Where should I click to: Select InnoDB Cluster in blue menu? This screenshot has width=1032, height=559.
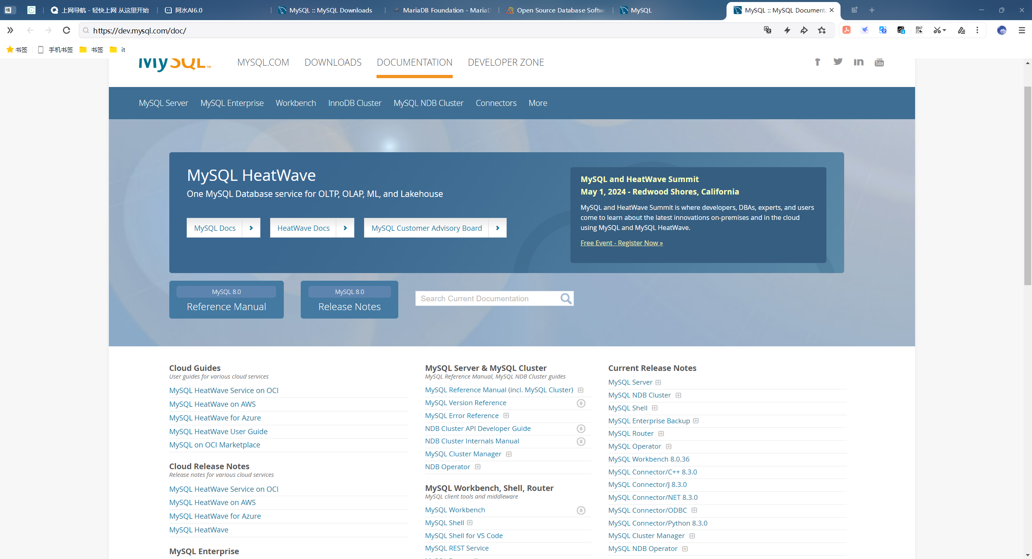355,103
